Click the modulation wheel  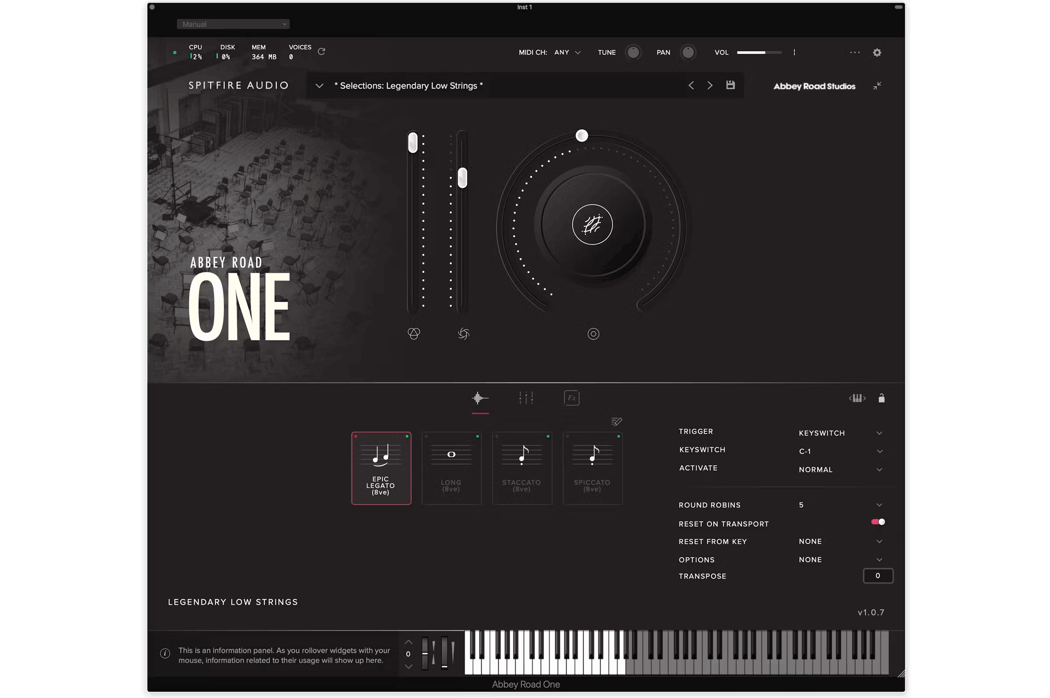click(x=444, y=653)
